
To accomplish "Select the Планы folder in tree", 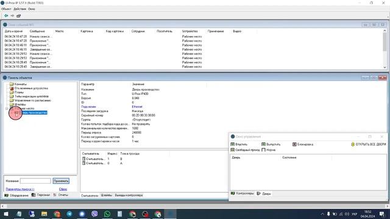I will pos(19,92).
